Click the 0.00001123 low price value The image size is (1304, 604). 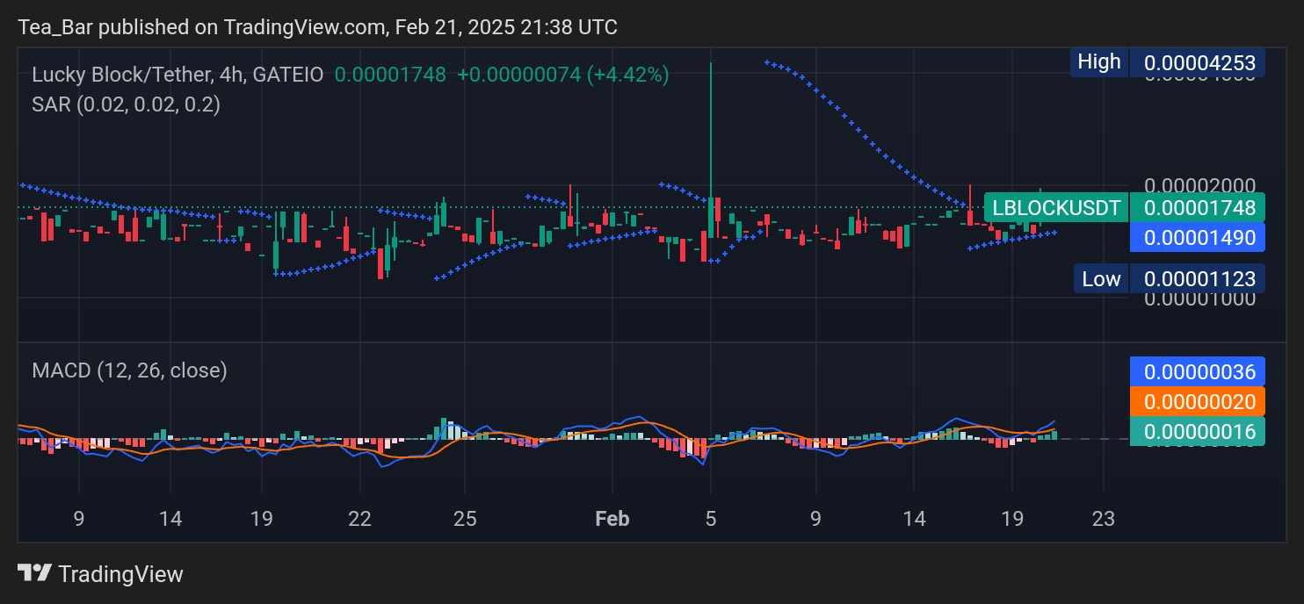pos(1198,279)
